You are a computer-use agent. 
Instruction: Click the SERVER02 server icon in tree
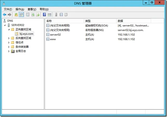point(9,25)
